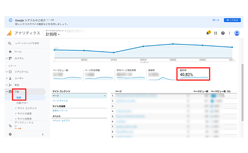Click the chart collapse handle below the graph

[x=144, y=62]
